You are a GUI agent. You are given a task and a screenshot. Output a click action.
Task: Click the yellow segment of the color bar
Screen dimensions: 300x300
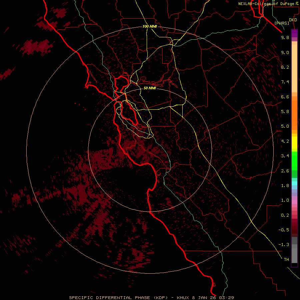coord(294,143)
